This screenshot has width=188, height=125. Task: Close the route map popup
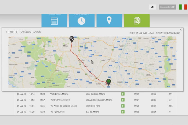[181, 30]
